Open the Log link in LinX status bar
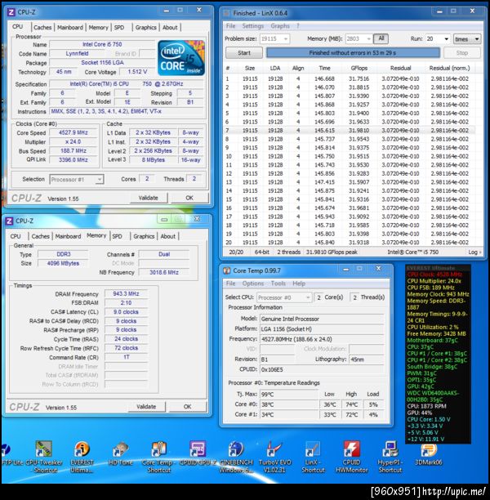 point(474,252)
